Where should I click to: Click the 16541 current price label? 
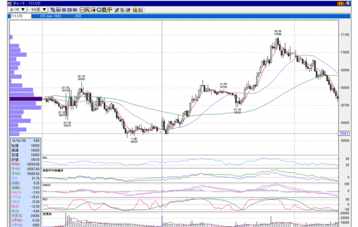[x=344, y=133]
